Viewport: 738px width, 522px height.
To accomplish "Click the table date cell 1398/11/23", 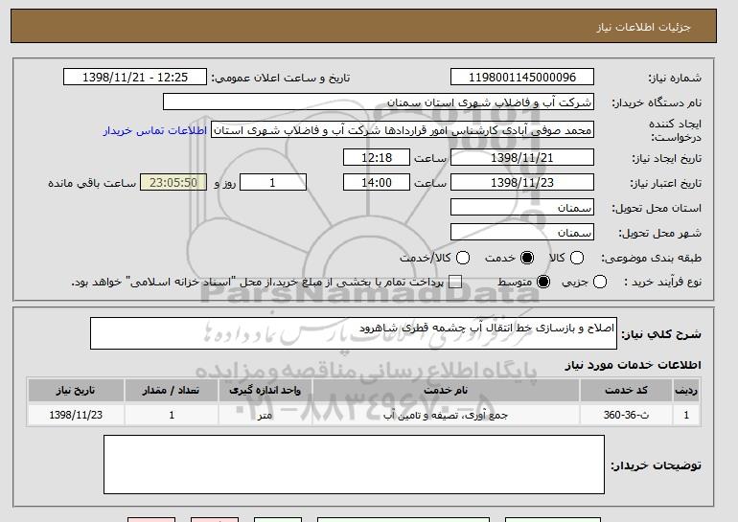I will [x=76, y=415].
